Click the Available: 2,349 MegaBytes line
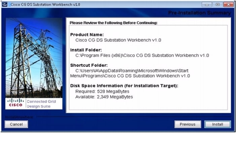This screenshot has width=236, height=145. click(104, 97)
